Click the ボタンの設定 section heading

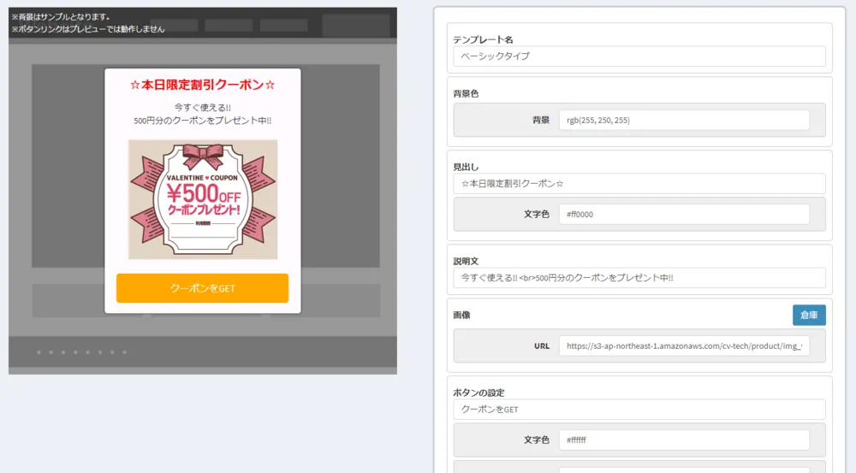(x=479, y=393)
